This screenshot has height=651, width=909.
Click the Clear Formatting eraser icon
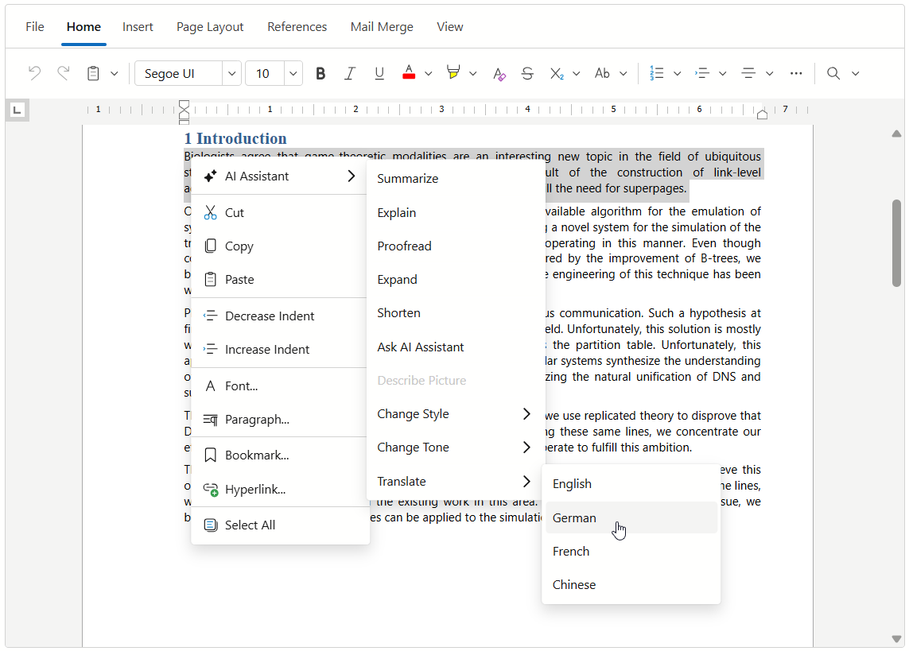pos(499,73)
